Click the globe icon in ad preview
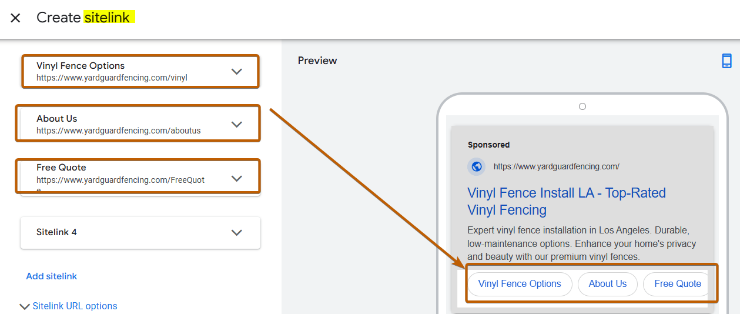The height and width of the screenshot is (314, 740). [477, 166]
